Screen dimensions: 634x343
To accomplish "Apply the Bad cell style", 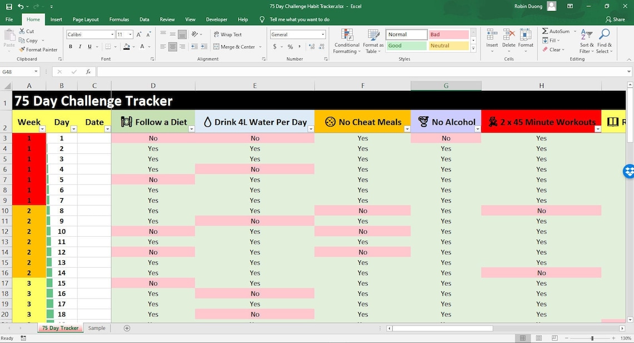I will tap(449, 35).
